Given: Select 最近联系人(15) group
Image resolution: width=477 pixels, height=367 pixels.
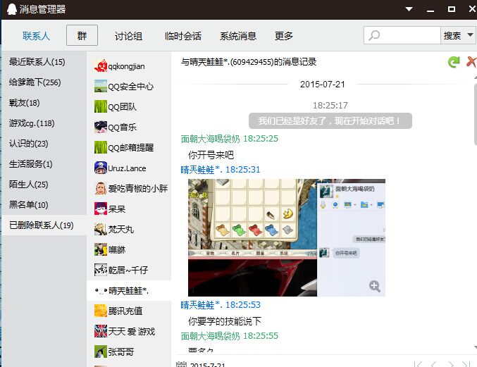Looking at the screenshot, I should click(37, 62).
